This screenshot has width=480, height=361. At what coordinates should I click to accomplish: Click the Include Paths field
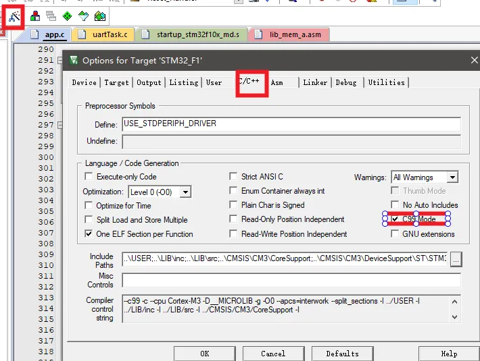[285, 258]
